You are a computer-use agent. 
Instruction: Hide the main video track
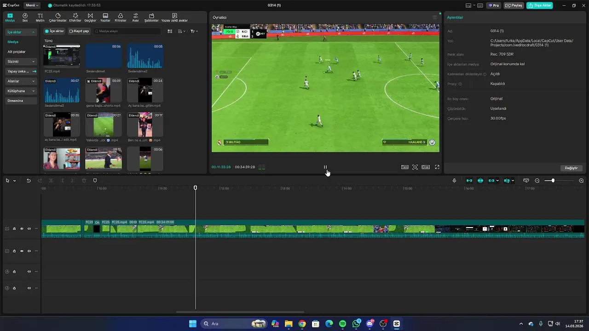coord(22,228)
